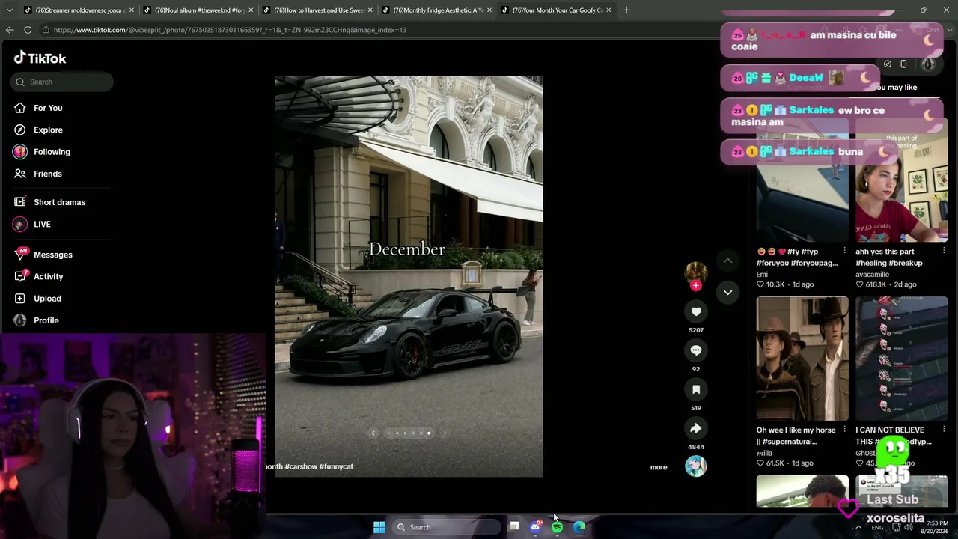Open the Activity notifications icon

coord(20,276)
